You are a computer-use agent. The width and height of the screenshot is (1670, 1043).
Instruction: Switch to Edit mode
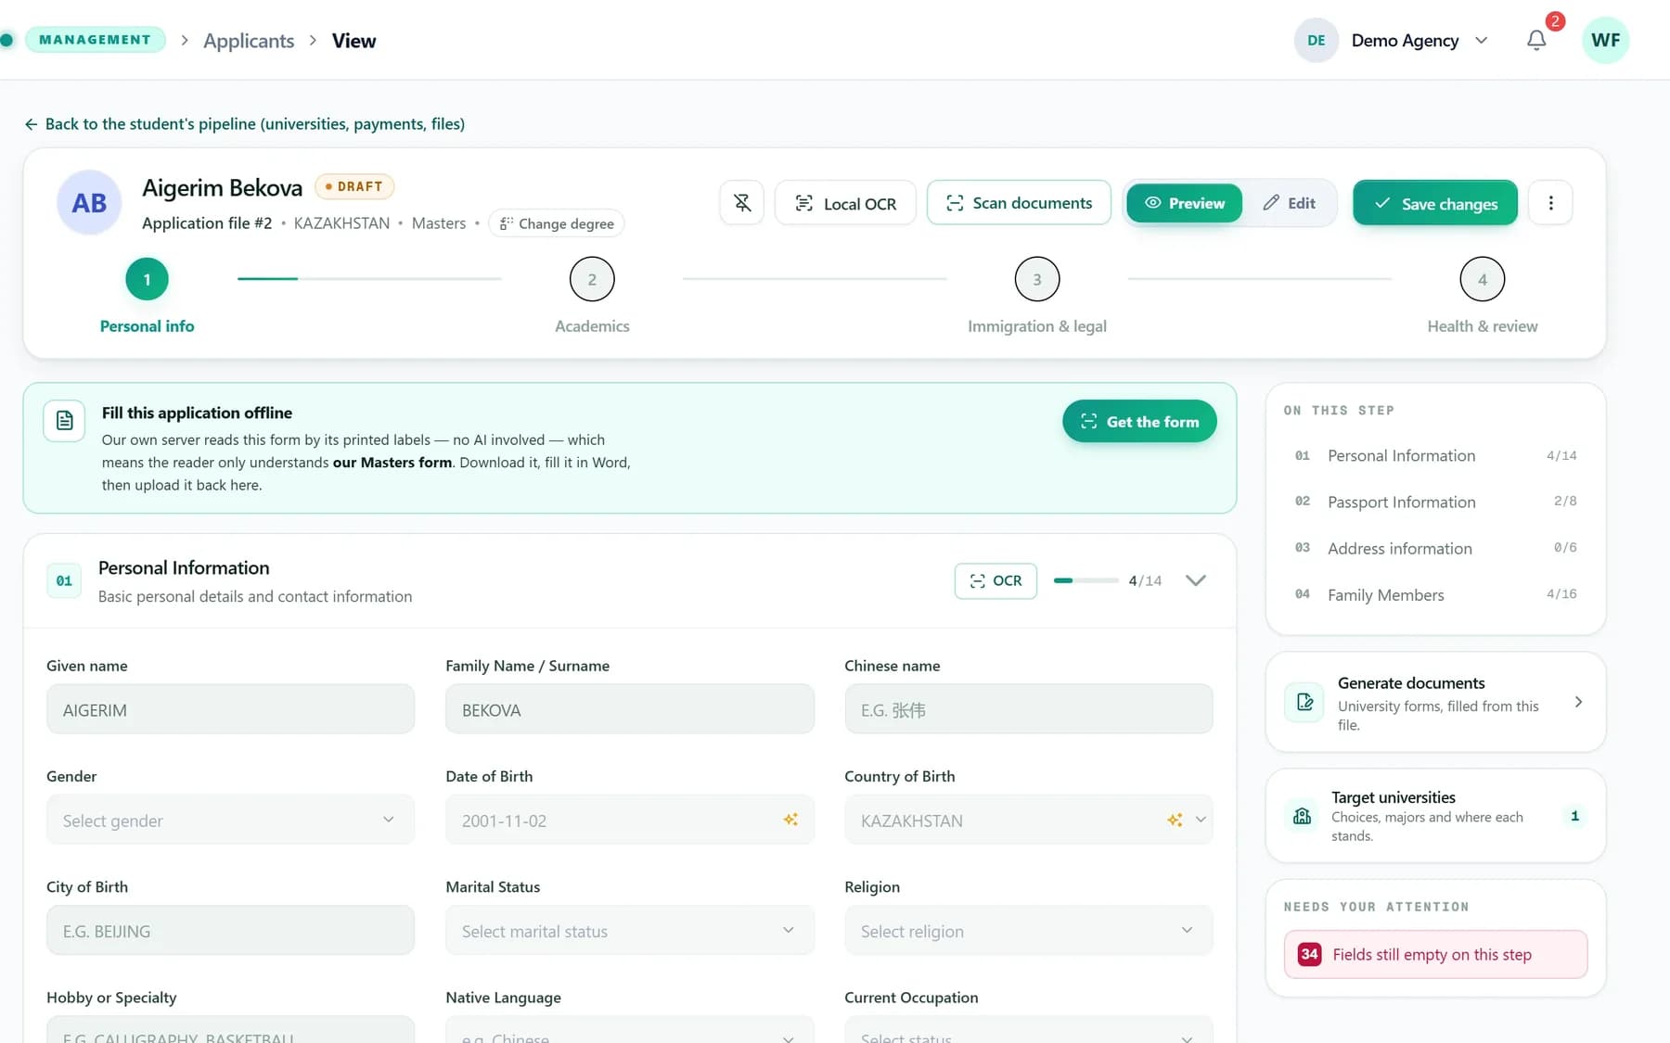pyautogui.click(x=1289, y=203)
